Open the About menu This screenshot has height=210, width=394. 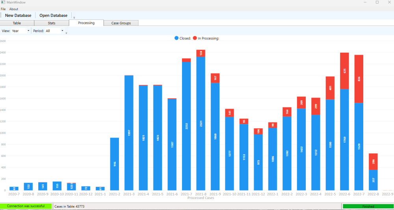14,9
